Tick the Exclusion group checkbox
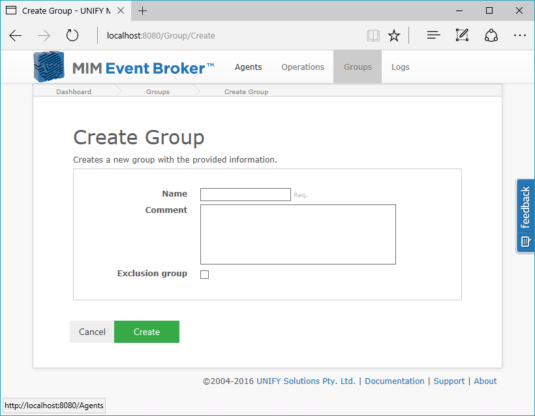 tap(204, 274)
